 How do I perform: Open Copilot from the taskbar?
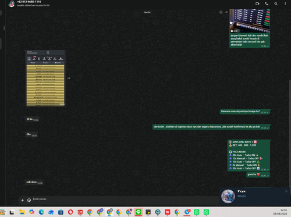tap(31, 212)
